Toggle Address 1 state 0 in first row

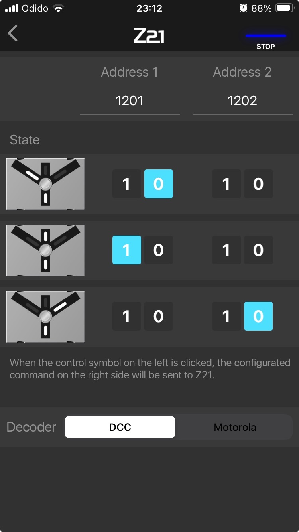[x=159, y=184]
